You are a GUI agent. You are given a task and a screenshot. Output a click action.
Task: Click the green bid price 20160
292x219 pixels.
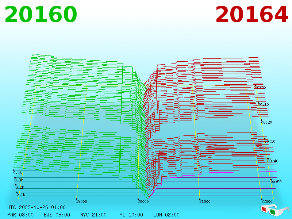coord(41,14)
